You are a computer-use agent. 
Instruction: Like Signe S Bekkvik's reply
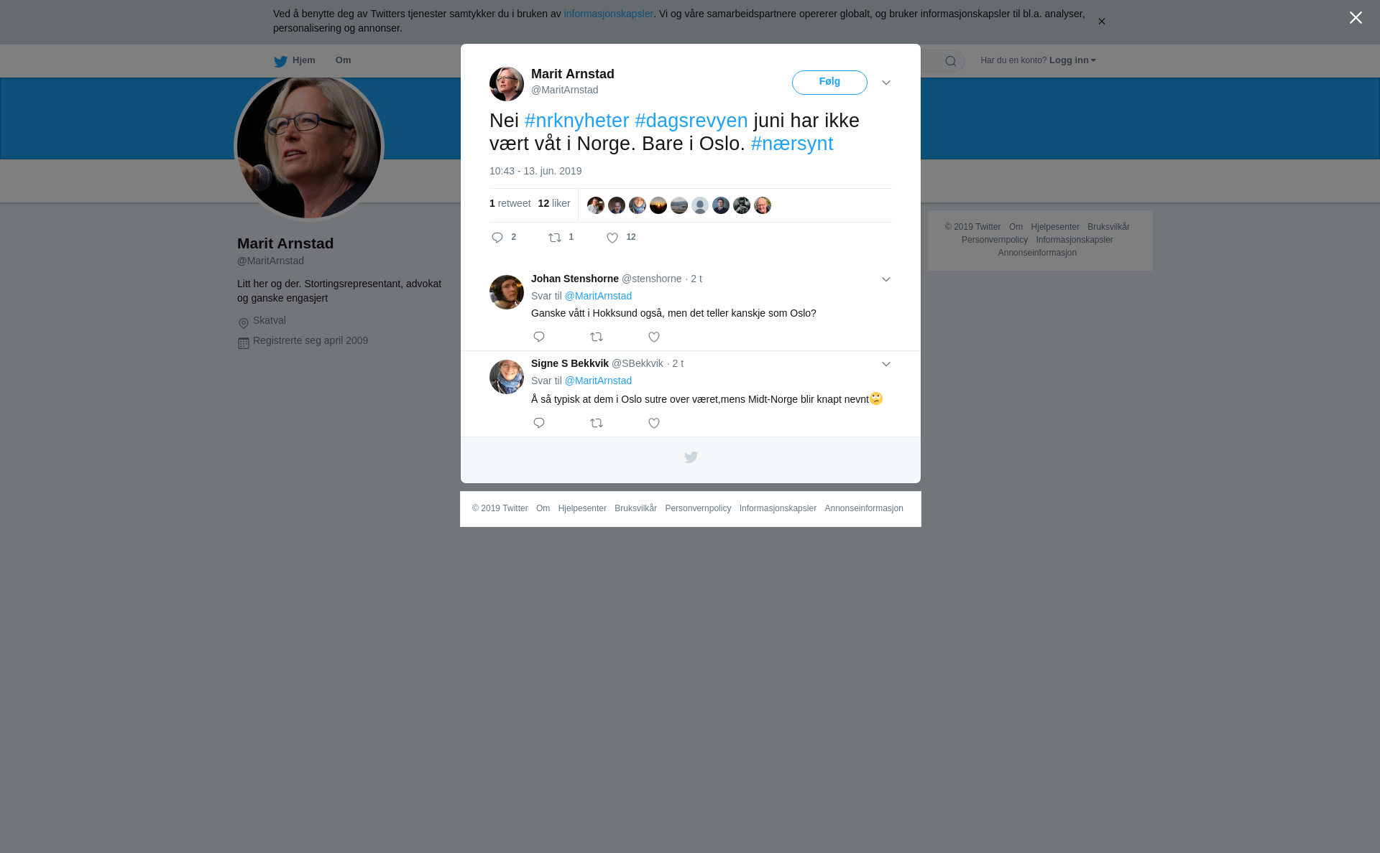[654, 423]
